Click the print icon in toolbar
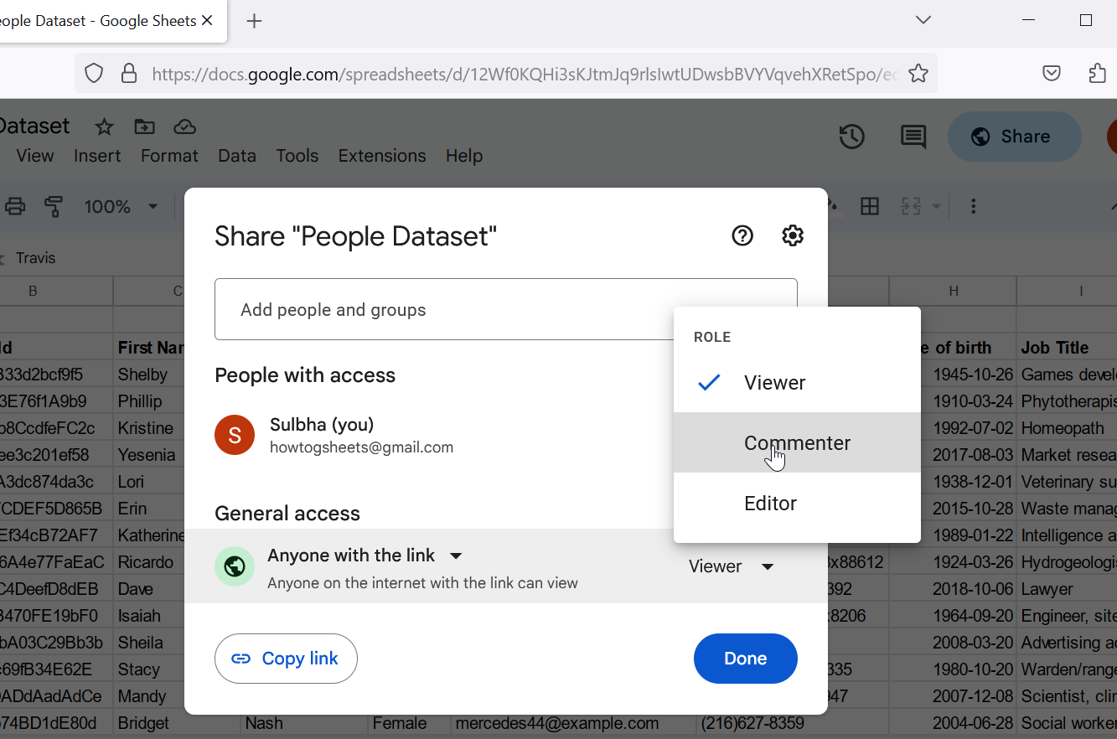Screen dimensions: 1117x739 click(15, 206)
